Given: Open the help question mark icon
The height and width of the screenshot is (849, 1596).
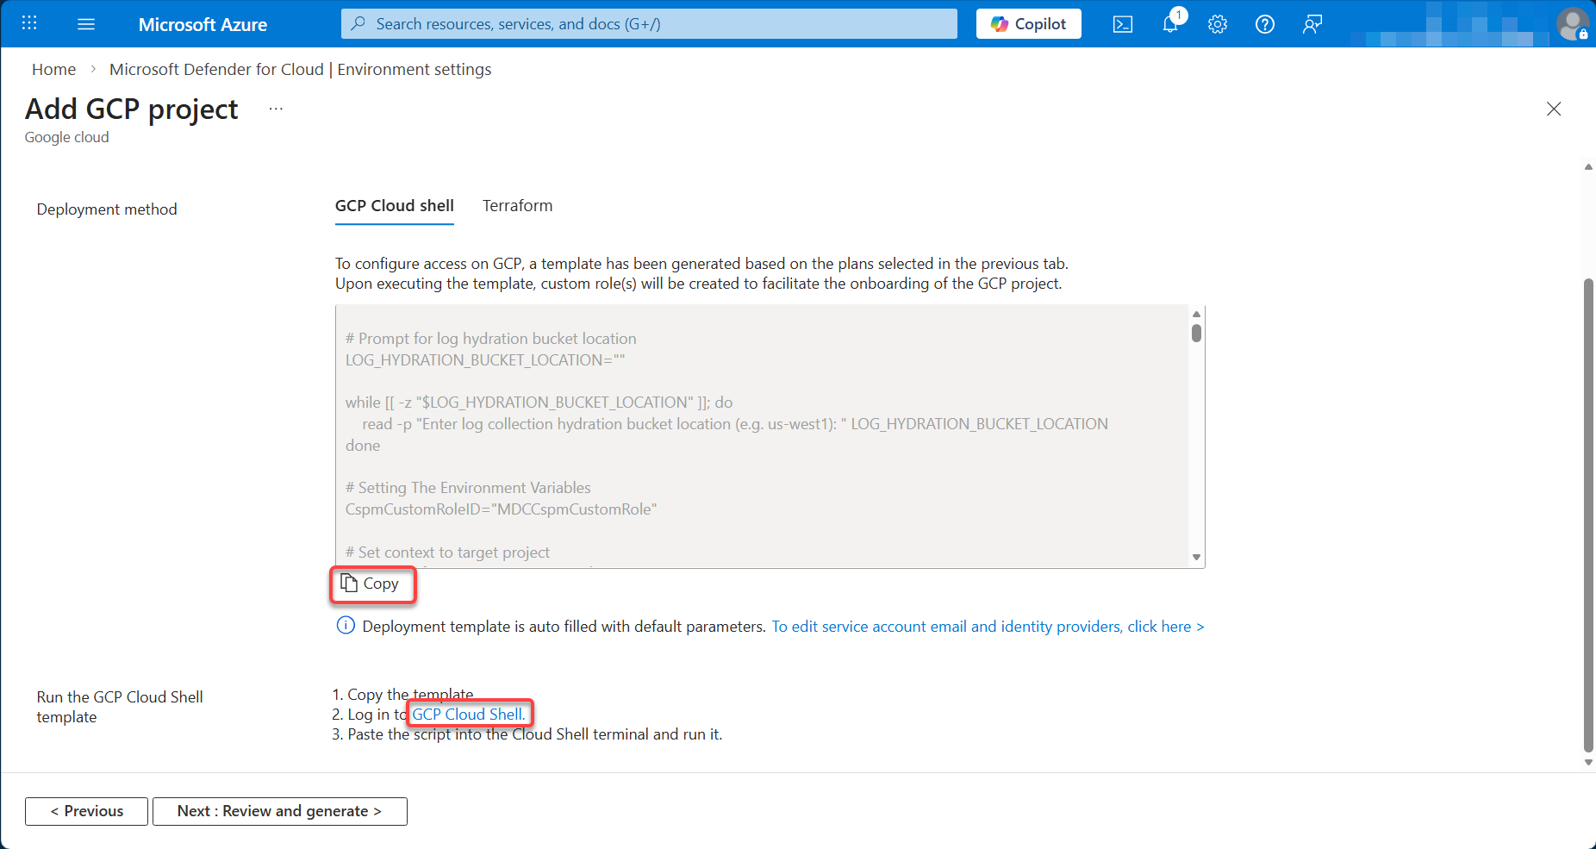Looking at the screenshot, I should [x=1265, y=24].
